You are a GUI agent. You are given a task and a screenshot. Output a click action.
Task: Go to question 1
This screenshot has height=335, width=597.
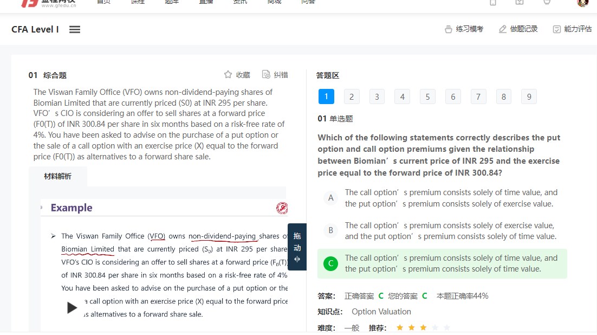pos(326,96)
